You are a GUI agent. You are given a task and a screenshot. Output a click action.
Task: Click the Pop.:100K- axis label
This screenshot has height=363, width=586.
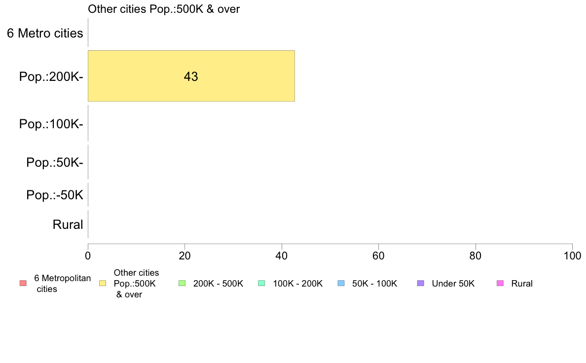point(51,124)
